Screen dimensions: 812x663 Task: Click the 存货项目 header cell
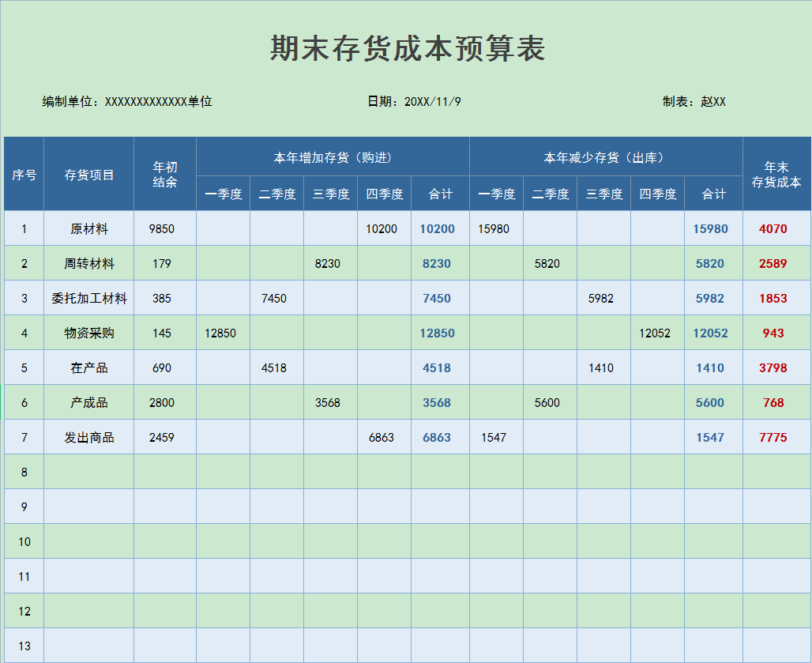88,173
